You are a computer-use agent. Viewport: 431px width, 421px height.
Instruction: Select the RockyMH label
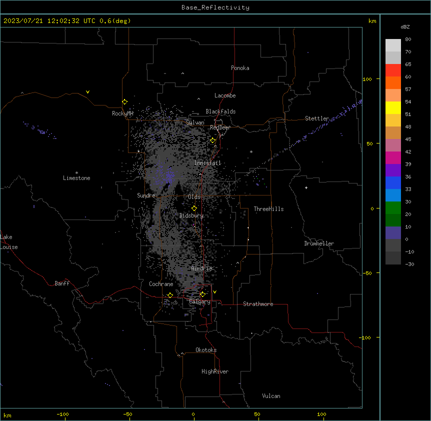tap(122, 113)
